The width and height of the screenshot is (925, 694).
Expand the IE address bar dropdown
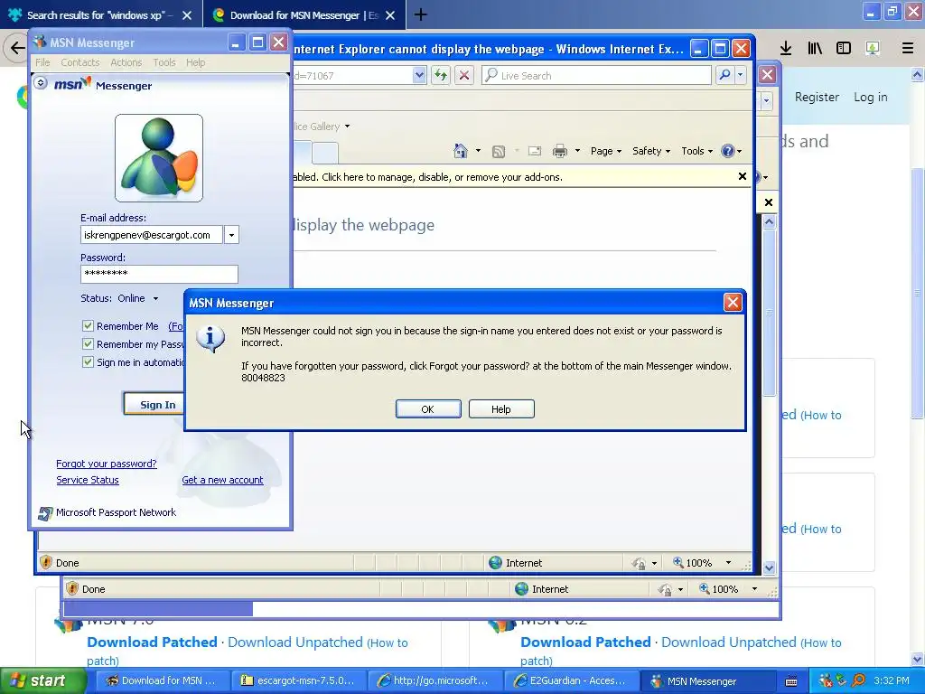(x=419, y=76)
